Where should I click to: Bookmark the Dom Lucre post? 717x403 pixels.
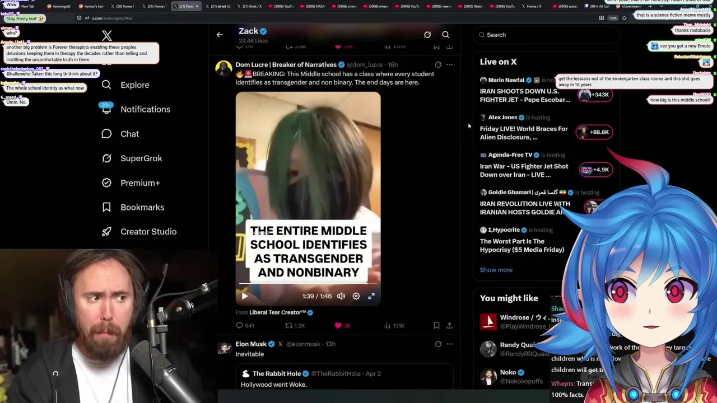click(x=436, y=325)
